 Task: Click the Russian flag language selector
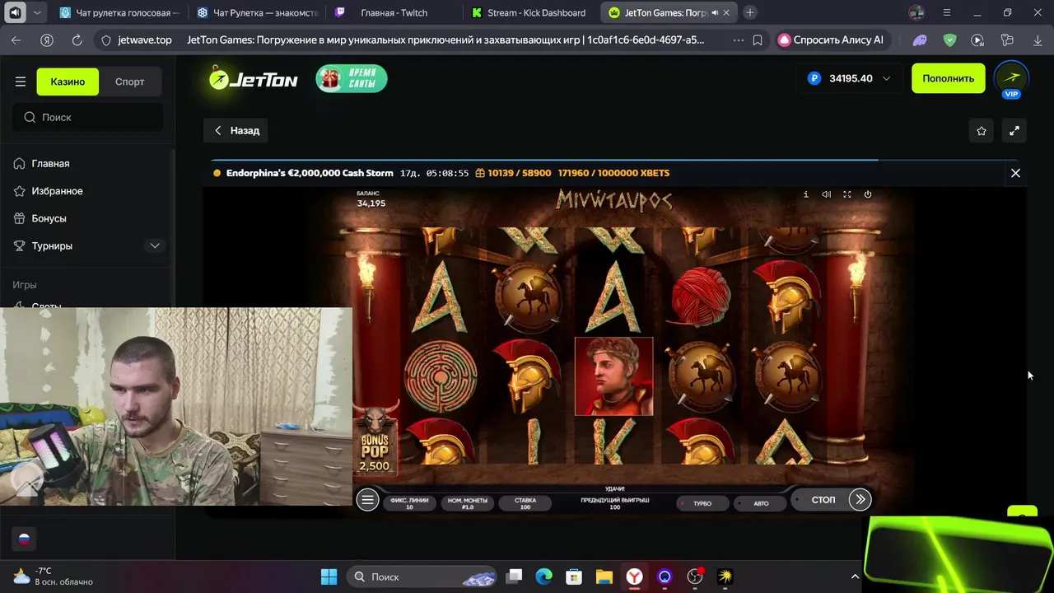24,539
